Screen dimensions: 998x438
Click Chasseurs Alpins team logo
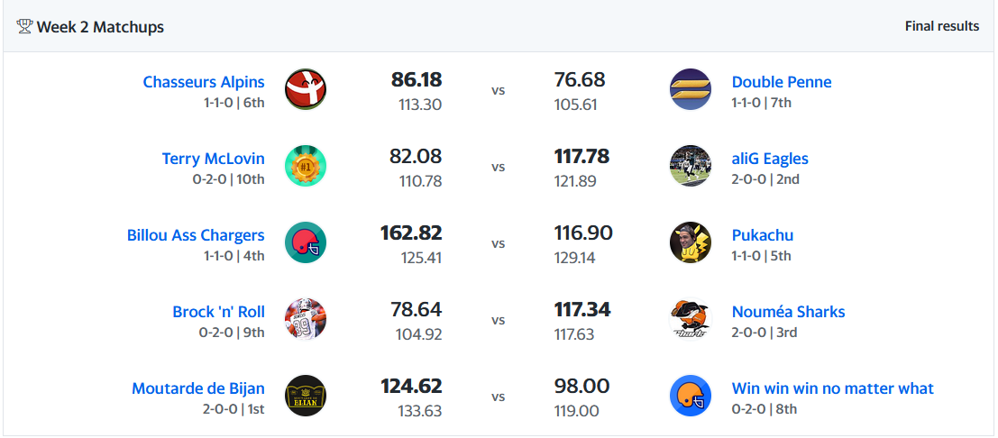click(x=306, y=89)
